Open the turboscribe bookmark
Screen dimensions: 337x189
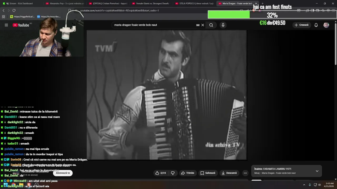click(x=49, y=17)
